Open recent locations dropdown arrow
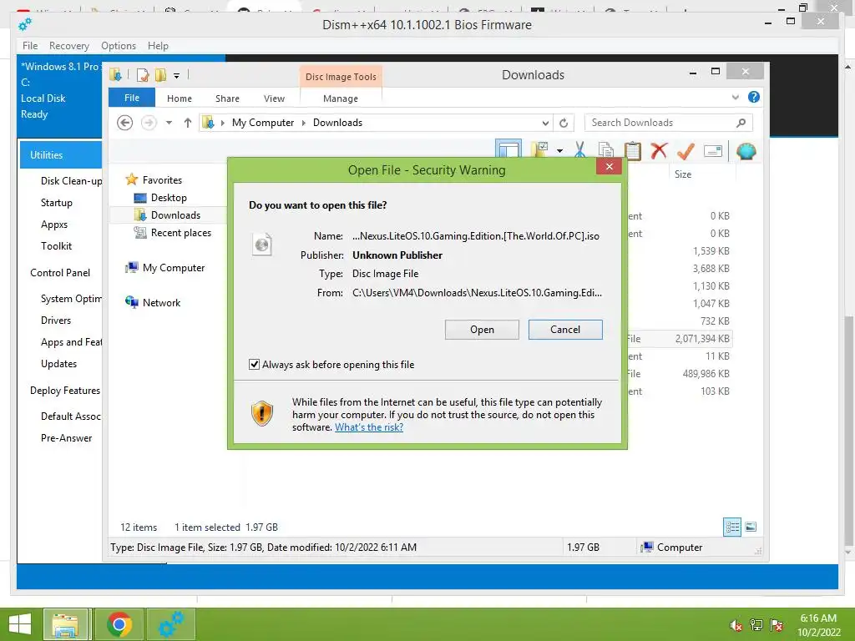The height and width of the screenshot is (641, 855). [x=169, y=123]
